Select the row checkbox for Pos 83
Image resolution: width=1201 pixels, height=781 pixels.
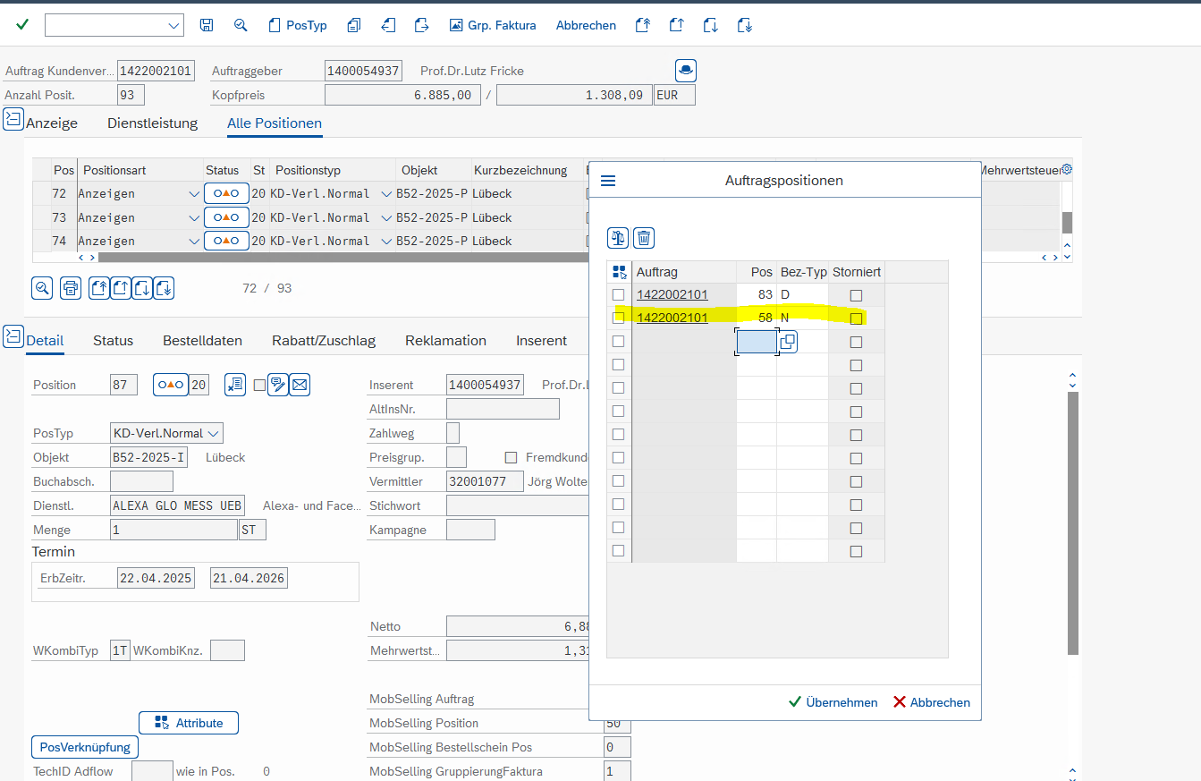click(x=618, y=294)
